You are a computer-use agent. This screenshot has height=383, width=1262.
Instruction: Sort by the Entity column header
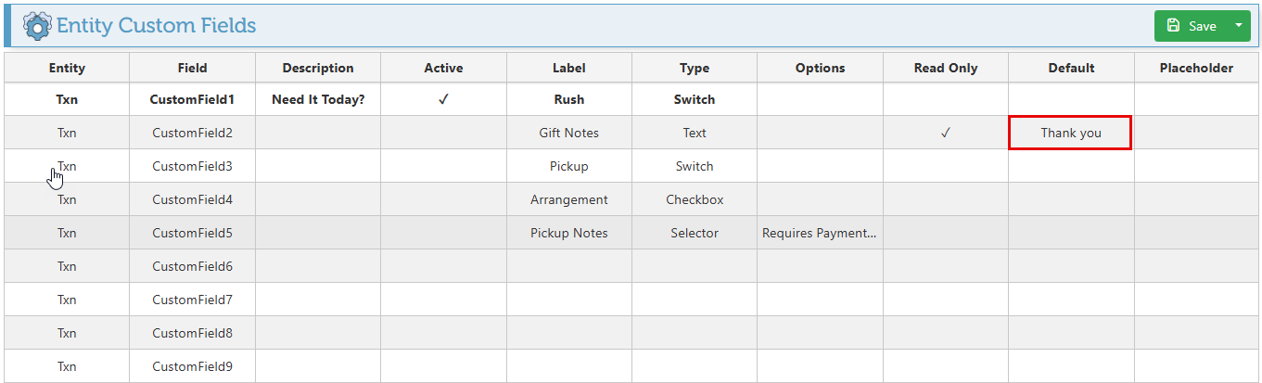point(67,68)
